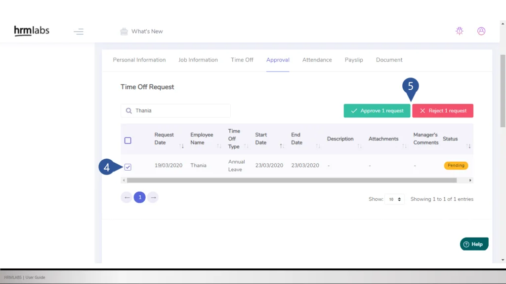
Task: Click Reject 1 request button
Action: click(443, 111)
